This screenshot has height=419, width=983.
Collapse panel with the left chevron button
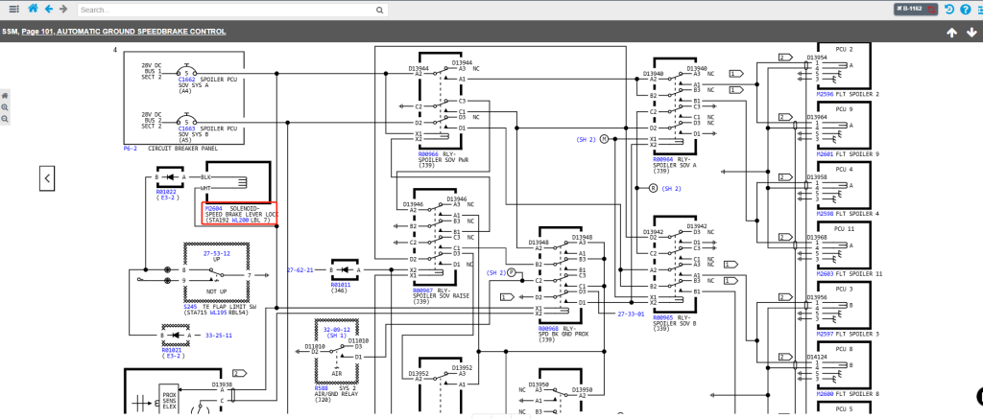pyautogui.click(x=47, y=178)
